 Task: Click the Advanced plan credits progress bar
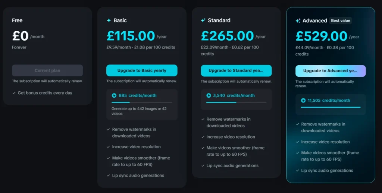coord(331,107)
